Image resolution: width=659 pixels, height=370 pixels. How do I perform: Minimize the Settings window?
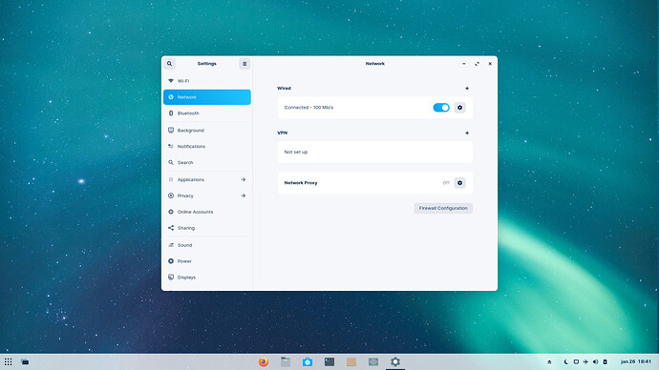click(464, 64)
